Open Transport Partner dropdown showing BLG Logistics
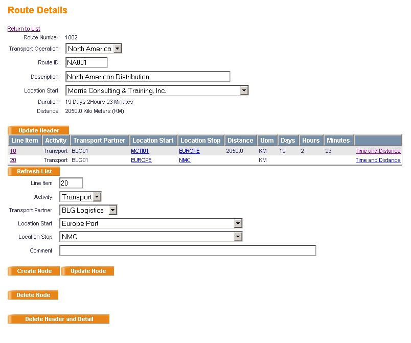The height and width of the screenshot is (343, 411). point(88,210)
